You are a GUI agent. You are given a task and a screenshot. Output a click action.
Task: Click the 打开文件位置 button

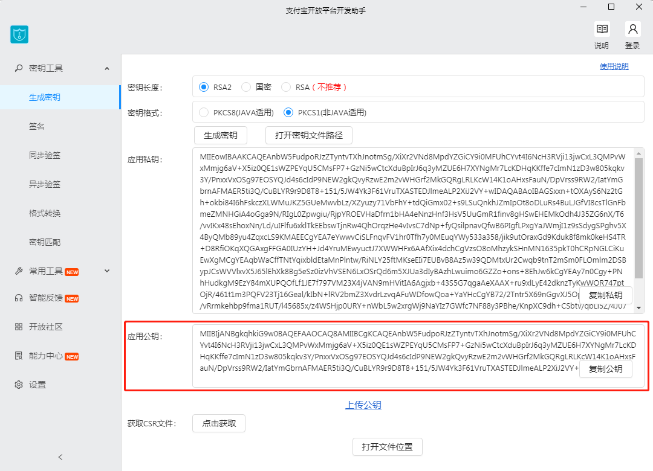(388, 447)
